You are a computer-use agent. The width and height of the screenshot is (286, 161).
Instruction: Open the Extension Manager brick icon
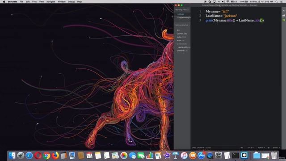click(x=284, y=16)
